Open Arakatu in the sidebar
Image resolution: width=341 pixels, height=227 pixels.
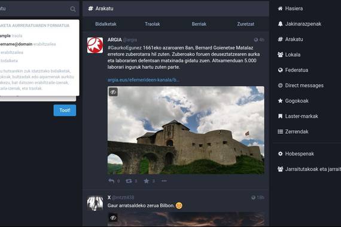[290, 39]
